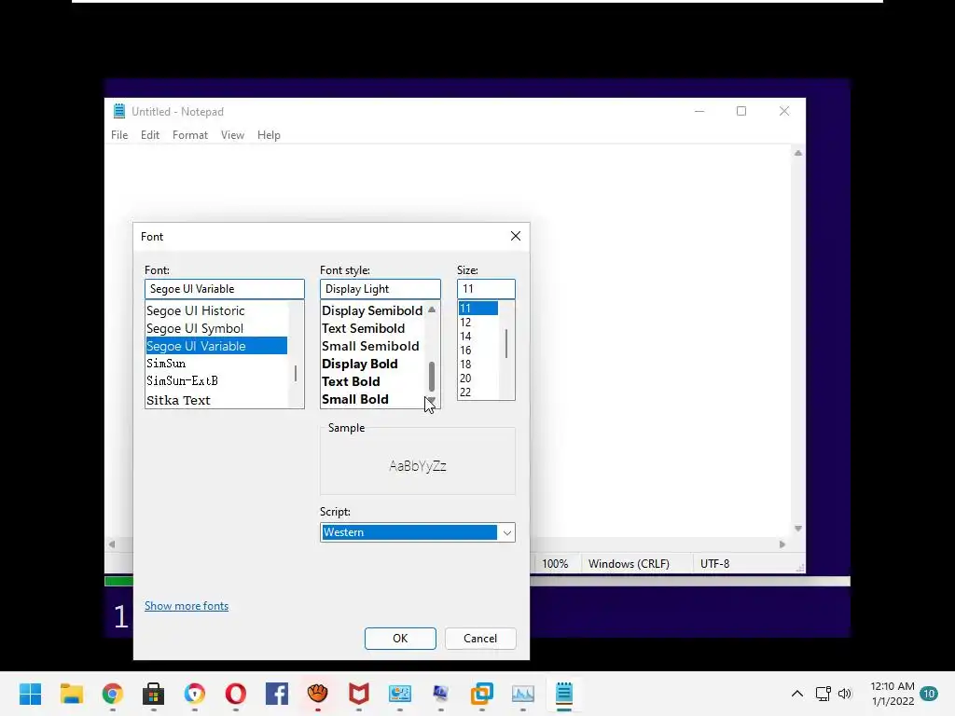This screenshot has width=955, height=716.
Task: Switch to the Notepad taskbar icon
Action: pyautogui.click(x=564, y=694)
